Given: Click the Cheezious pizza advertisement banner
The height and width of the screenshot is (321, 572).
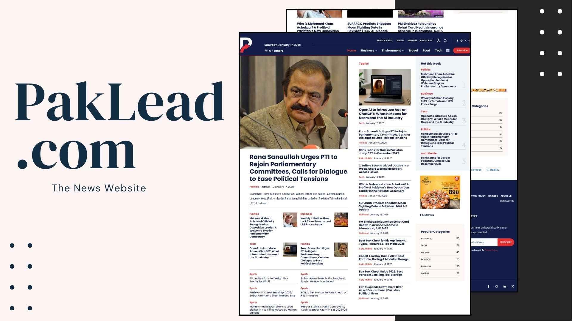Looking at the screenshot, I should (x=440, y=192).
